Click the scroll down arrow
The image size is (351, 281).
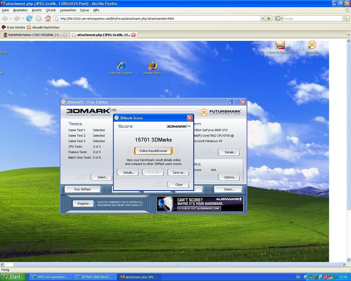pyautogui.click(x=349, y=260)
